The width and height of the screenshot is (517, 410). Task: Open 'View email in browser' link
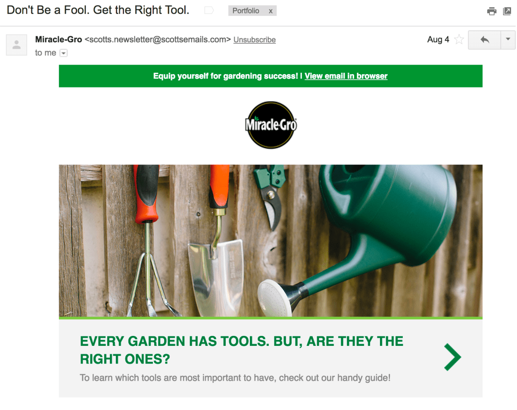pyautogui.click(x=346, y=76)
